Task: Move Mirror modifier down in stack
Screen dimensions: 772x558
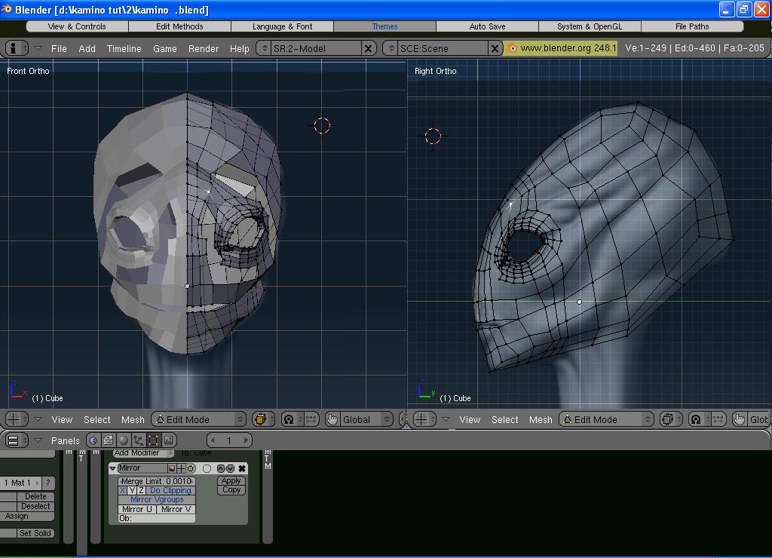Action: click(x=231, y=468)
